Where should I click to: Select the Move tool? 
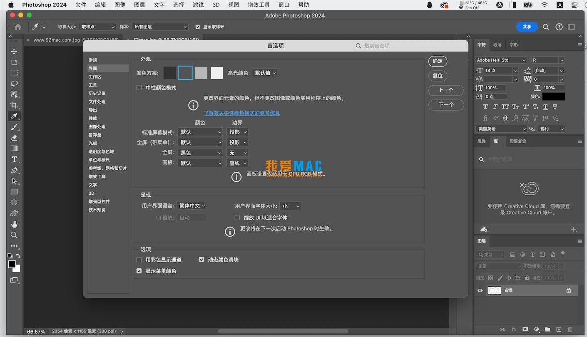(14, 52)
